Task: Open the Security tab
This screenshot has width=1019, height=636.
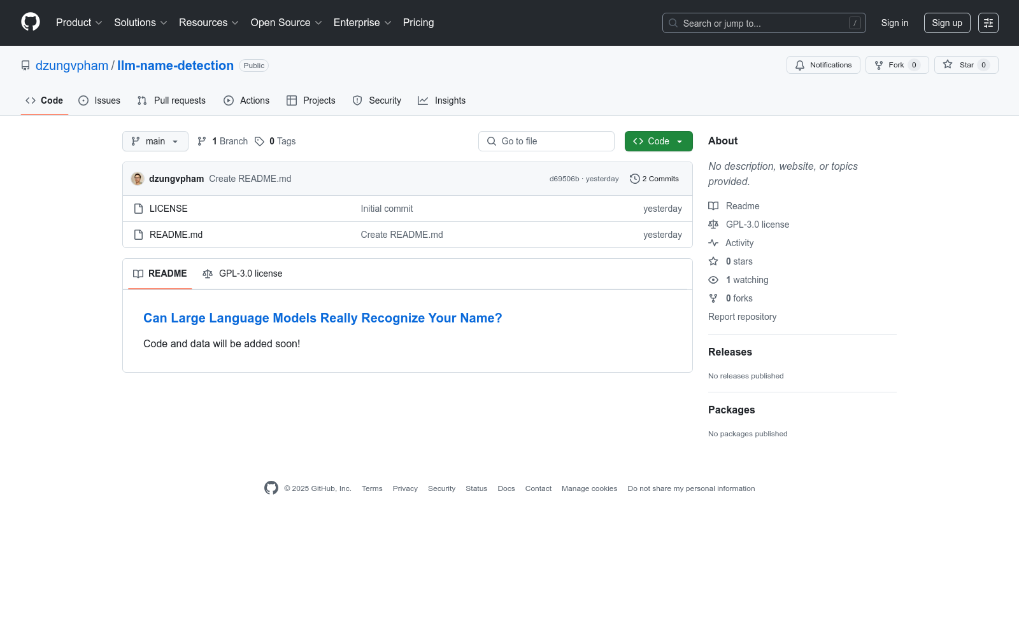Action: (377, 100)
